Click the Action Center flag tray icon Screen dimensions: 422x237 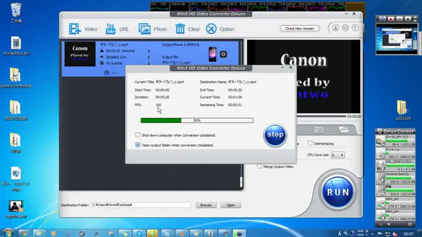click(x=380, y=234)
